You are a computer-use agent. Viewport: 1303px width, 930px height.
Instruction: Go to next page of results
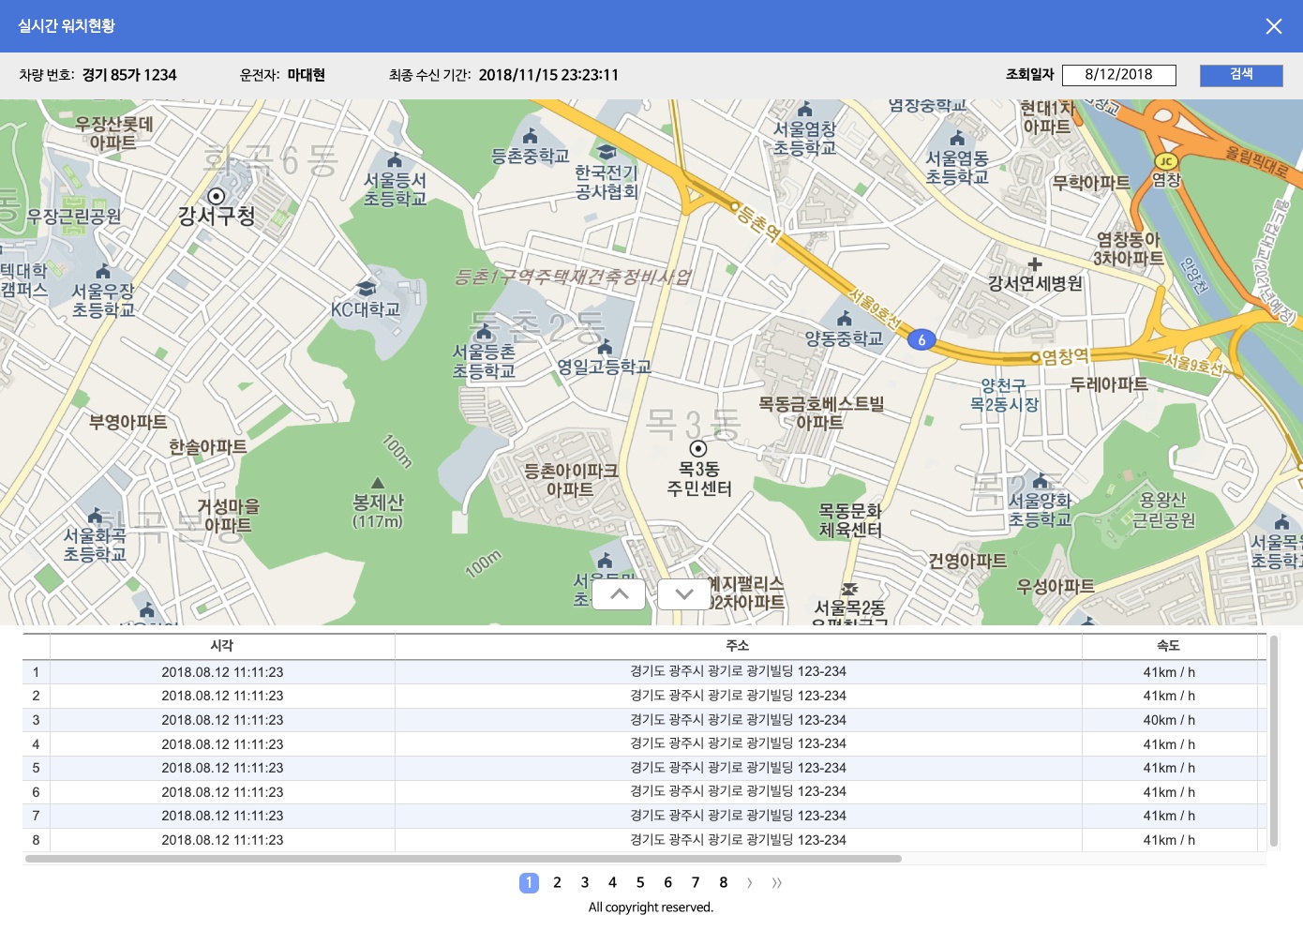tap(750, 883)
